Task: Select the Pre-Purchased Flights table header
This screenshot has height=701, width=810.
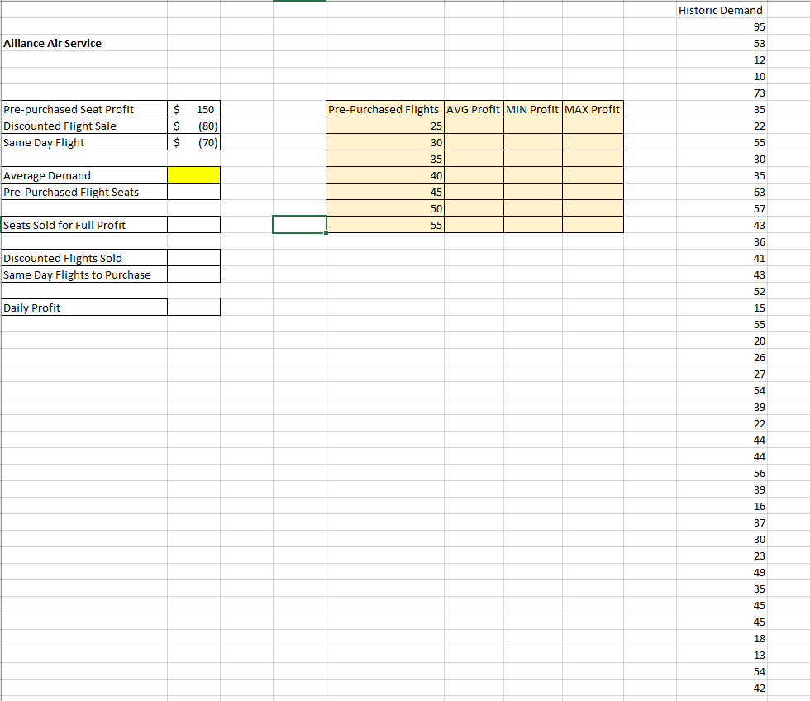Action: click(384, 108)
